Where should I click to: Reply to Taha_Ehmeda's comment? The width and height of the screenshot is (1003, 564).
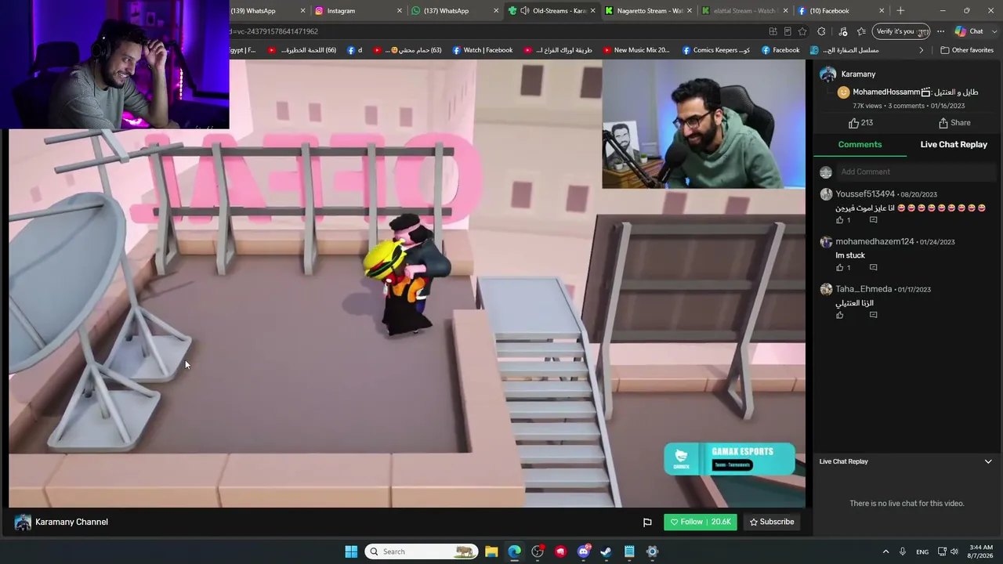click(x=873, y=315)
